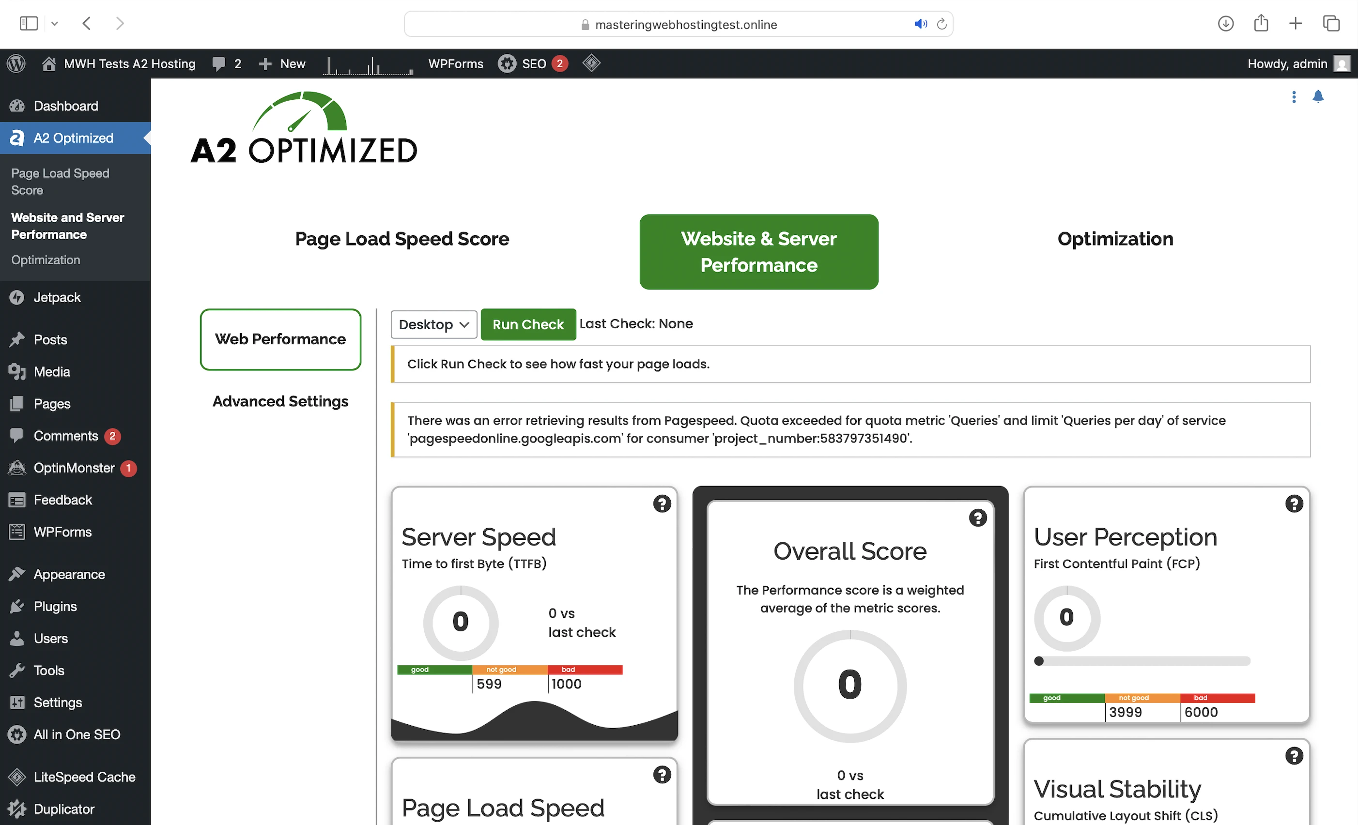Switch to the Optimization tab

(x=1115, y=239)
